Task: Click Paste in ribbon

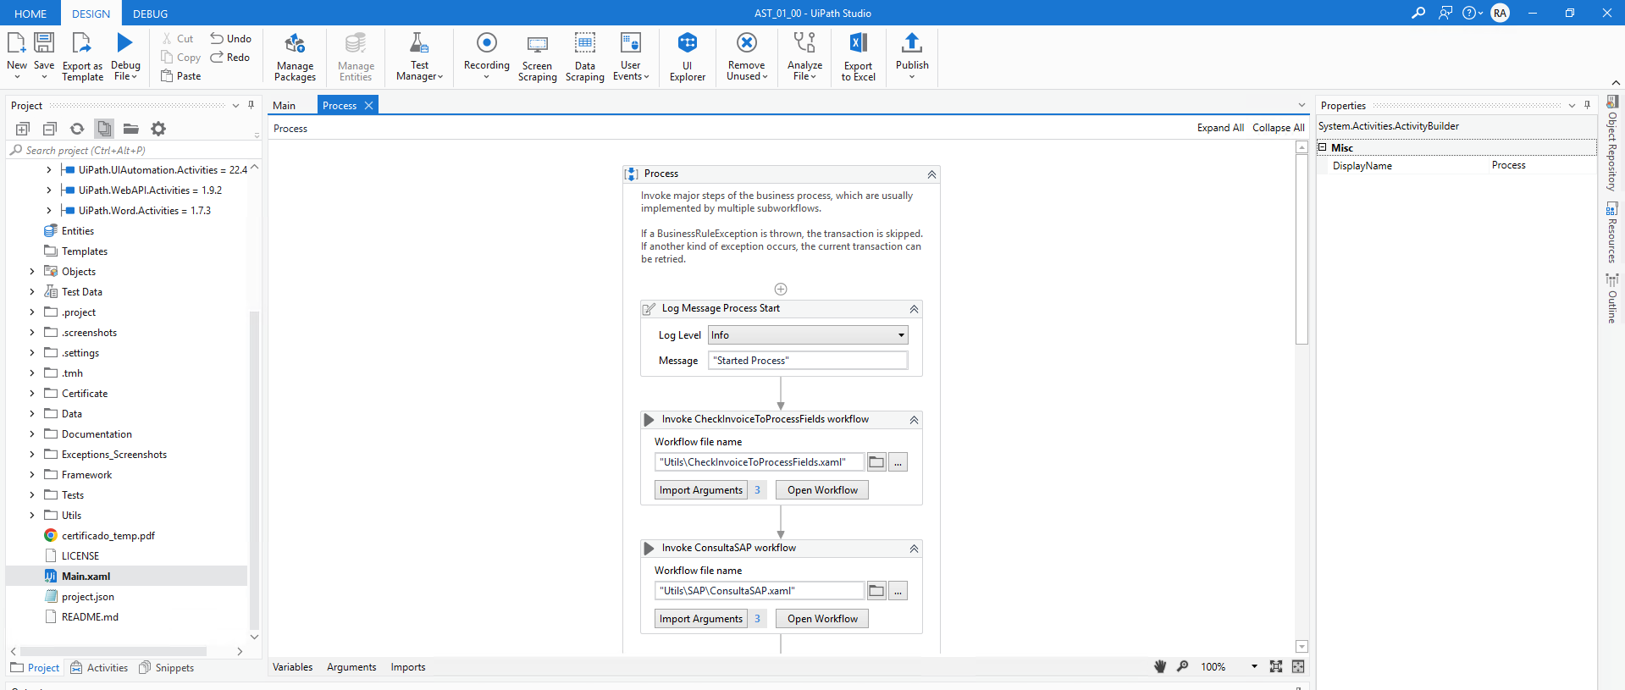Action: point(181,75)
